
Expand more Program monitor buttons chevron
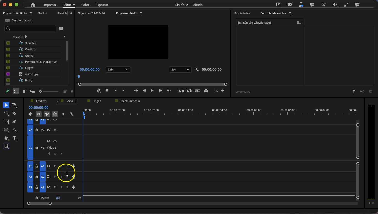click(217, 91)
